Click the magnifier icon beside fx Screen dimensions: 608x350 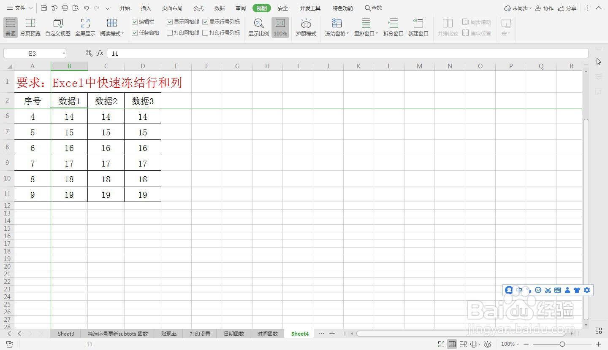89,53
